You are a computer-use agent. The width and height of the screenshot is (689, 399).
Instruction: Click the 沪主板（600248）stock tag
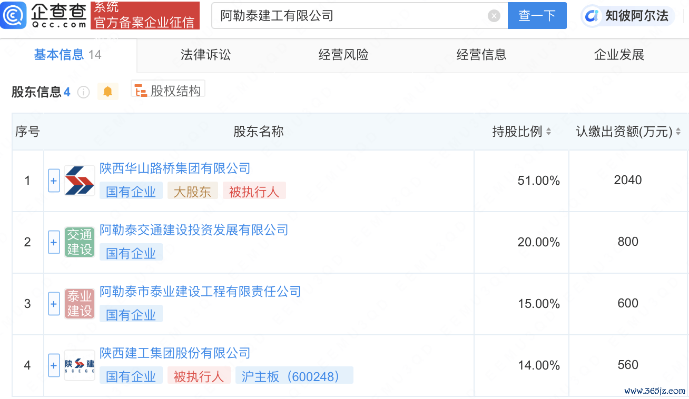tap(294, 376)
